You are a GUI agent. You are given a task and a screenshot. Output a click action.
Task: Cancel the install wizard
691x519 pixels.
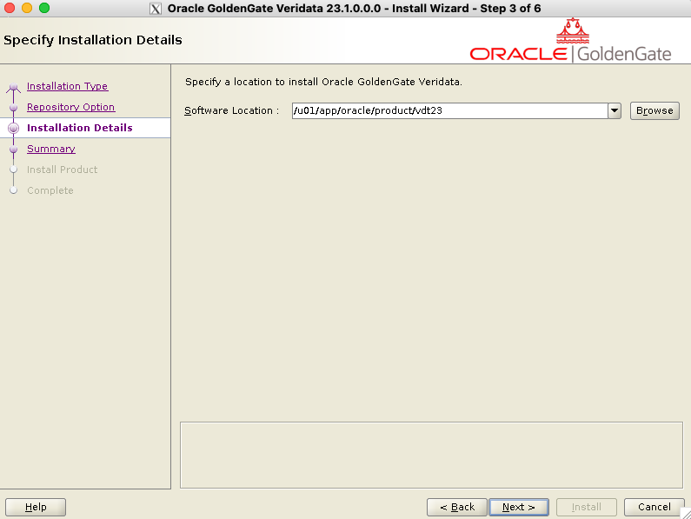click(654, 507)
